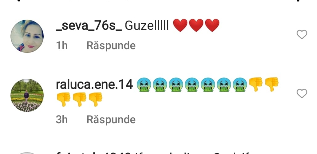Image resolution: width=317 pixels, height=154 pixels.
Task: Click the first red heart emoji
Action: [180, 26]
